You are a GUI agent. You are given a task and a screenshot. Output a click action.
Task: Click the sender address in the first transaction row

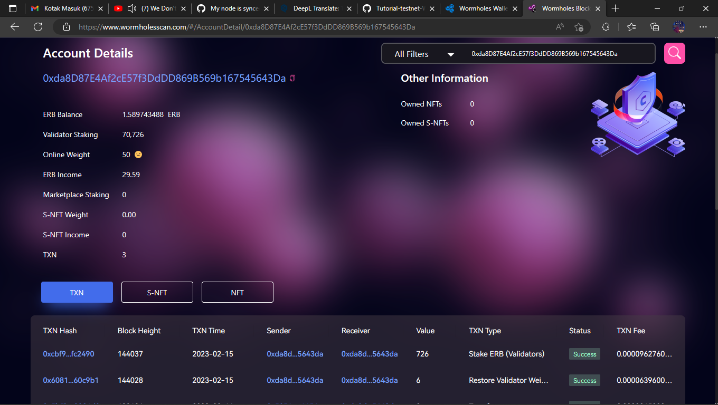pos(296,354)
